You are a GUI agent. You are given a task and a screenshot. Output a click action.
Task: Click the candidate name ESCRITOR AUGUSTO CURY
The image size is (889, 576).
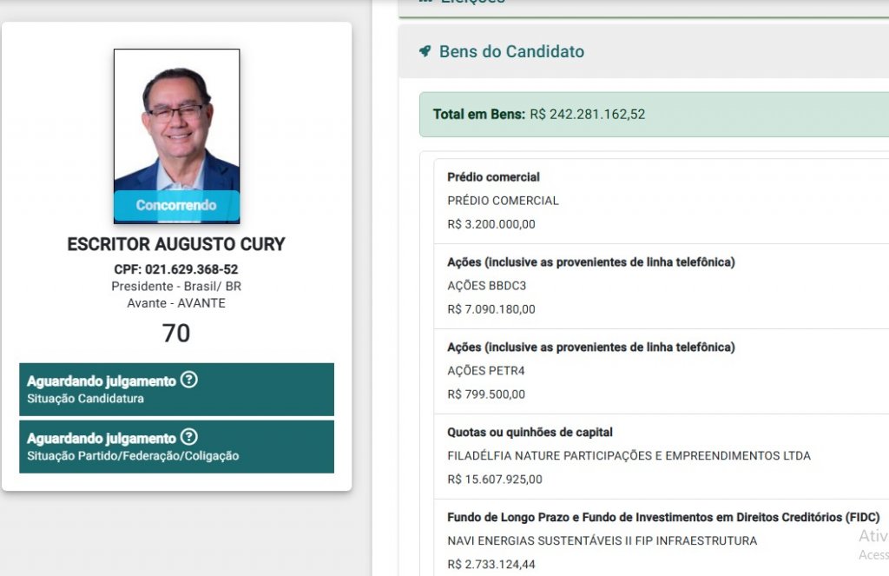176,245
